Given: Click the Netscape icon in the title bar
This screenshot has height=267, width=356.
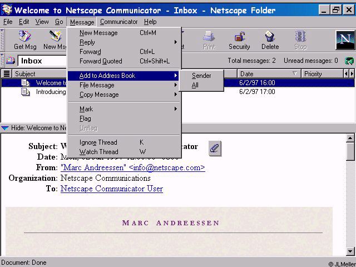Looking at the screenshot, I should (7, 10).
